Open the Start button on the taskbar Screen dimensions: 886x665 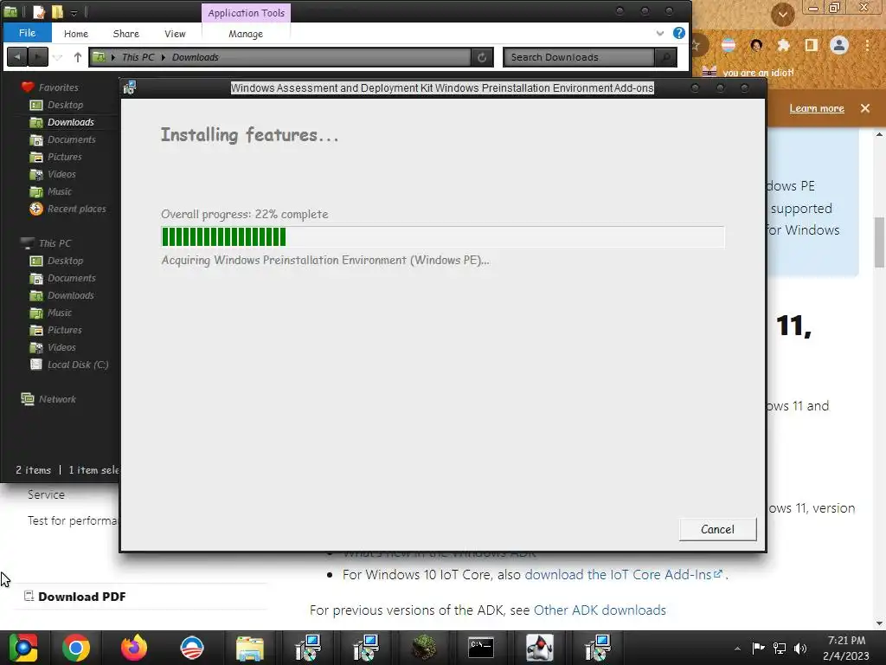click(23, 648)
